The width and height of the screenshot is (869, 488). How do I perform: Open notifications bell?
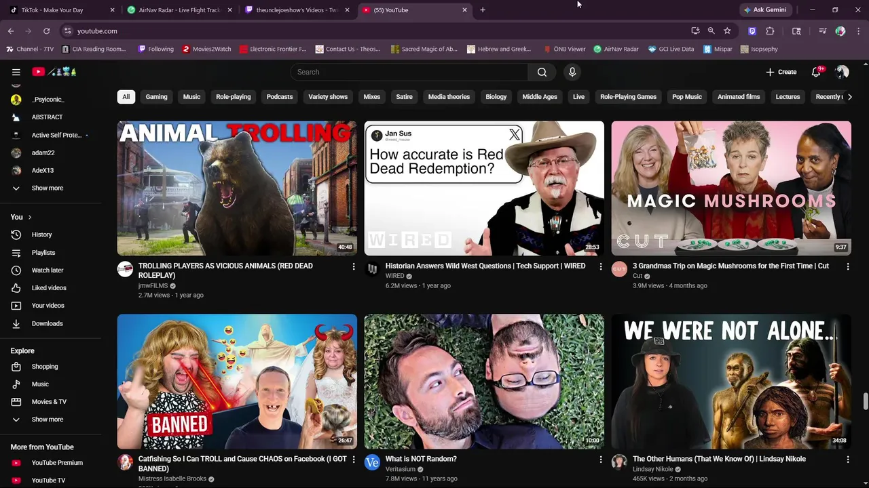coord(817,72)
